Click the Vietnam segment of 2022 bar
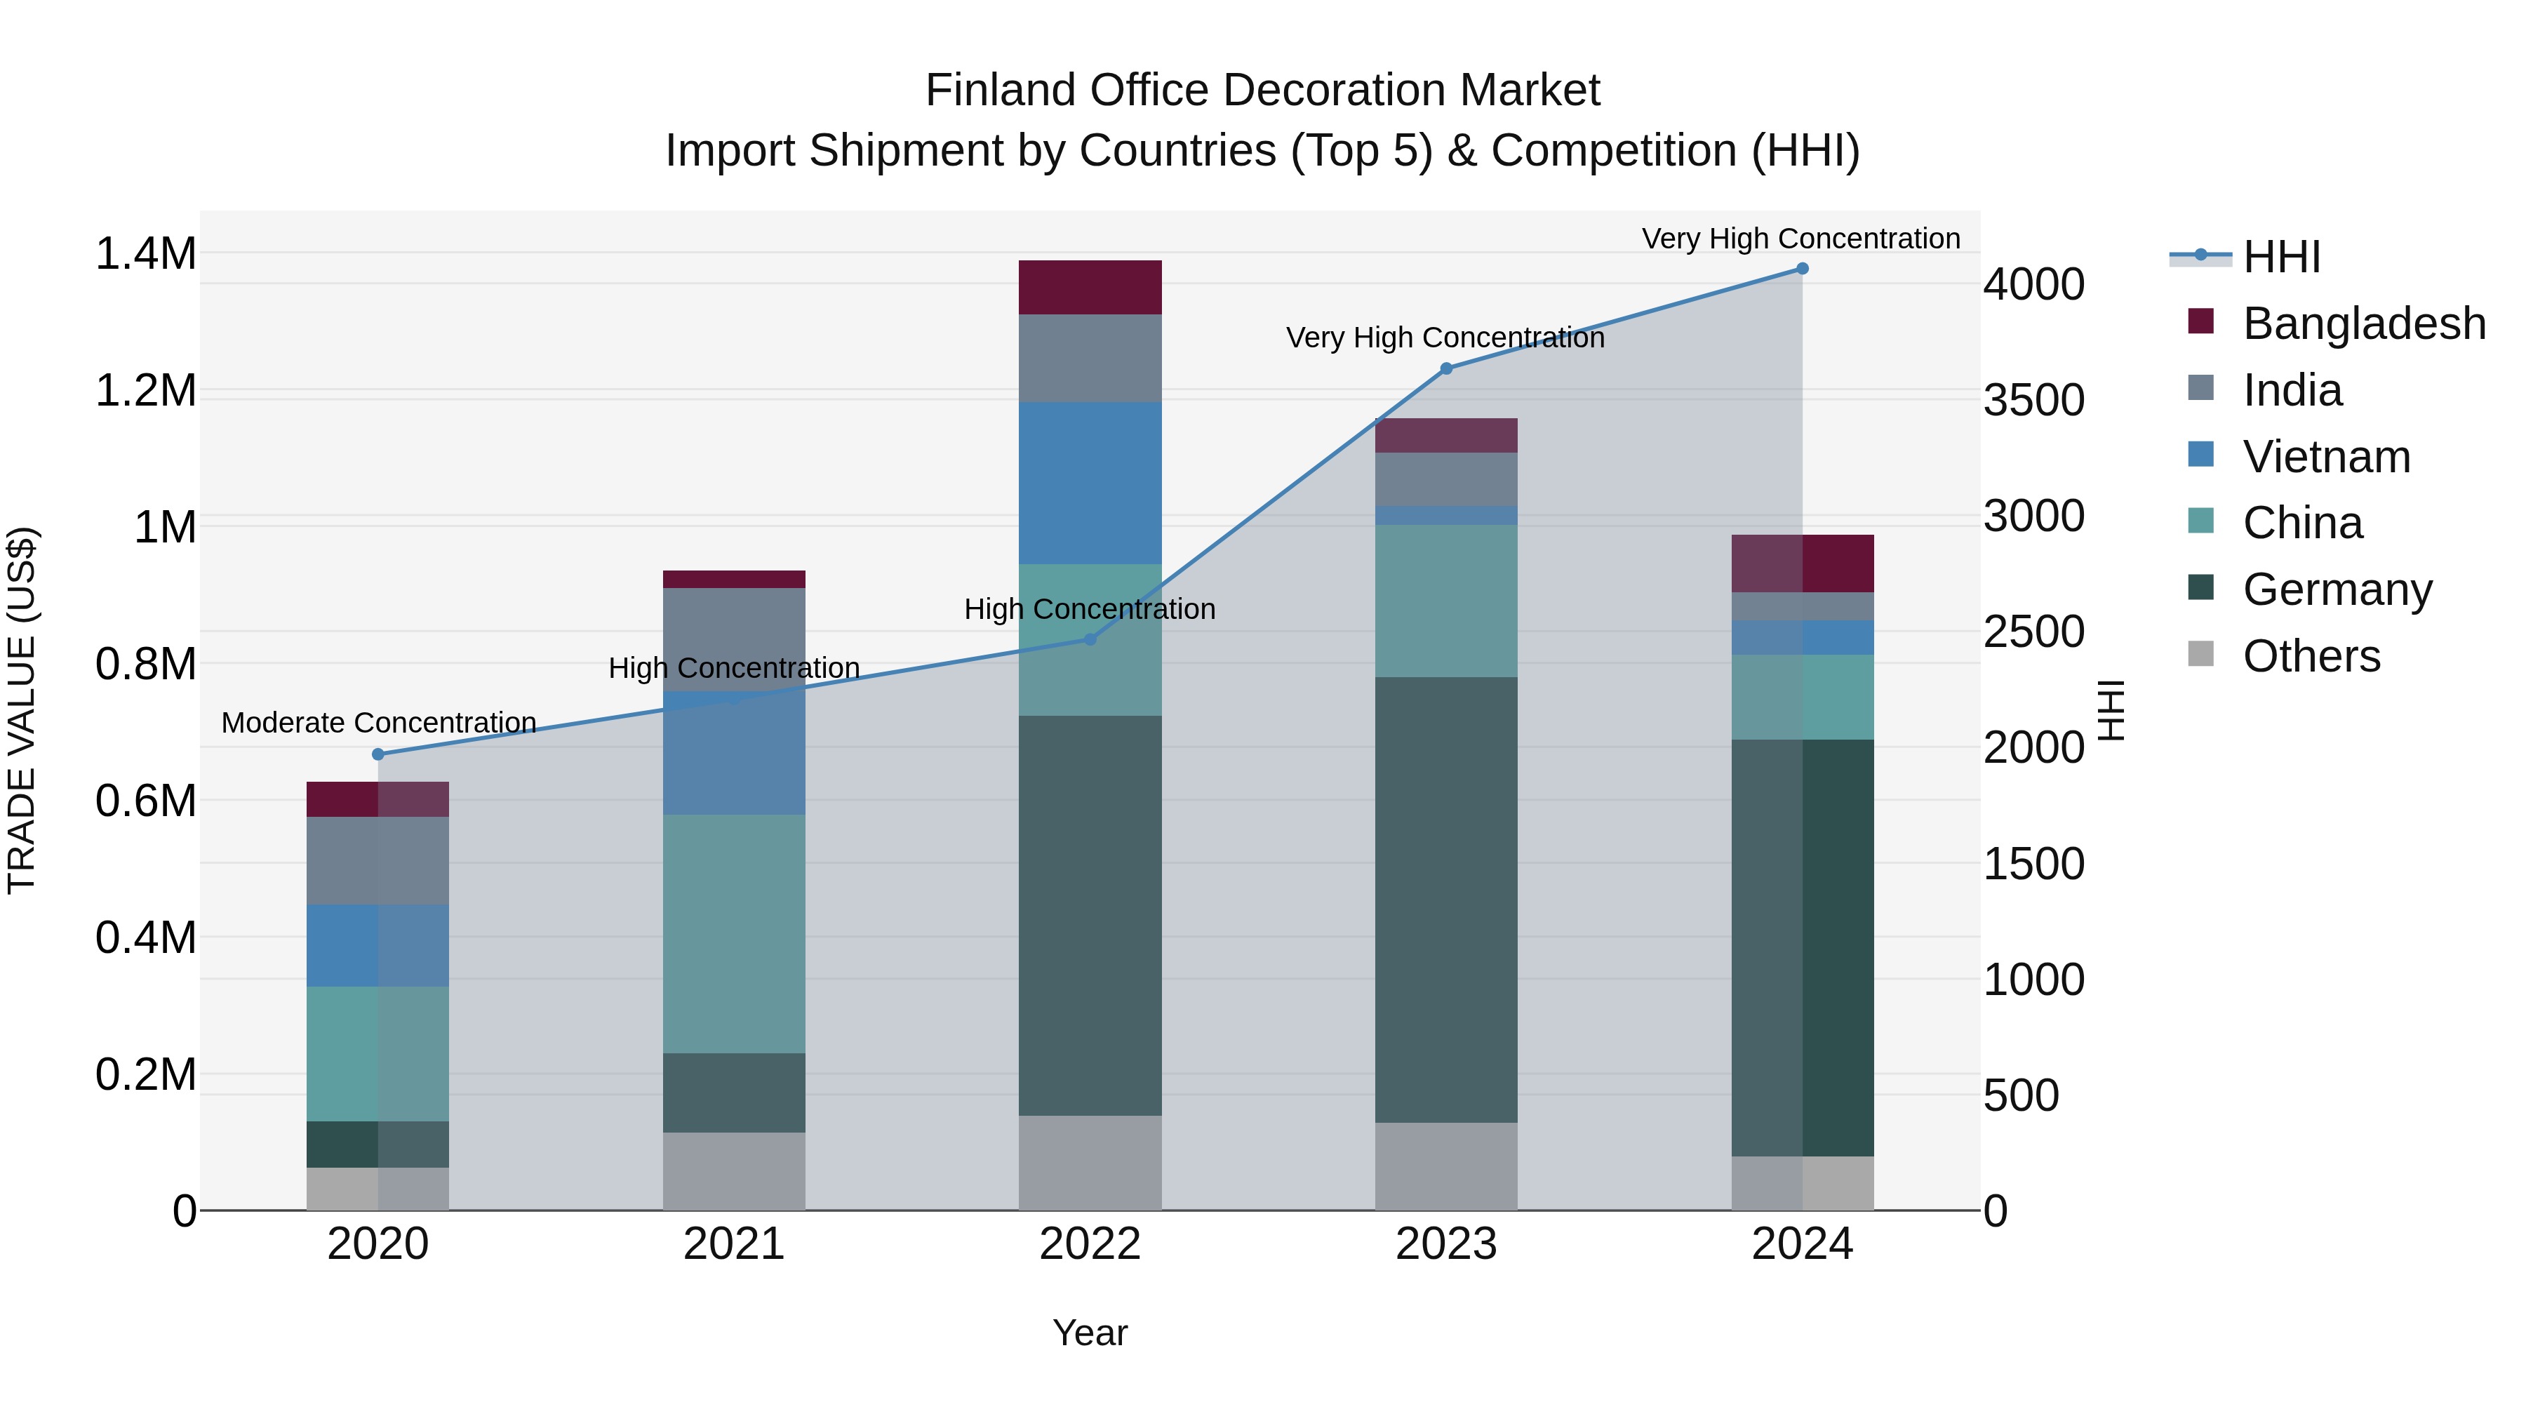The height and width of the screenshot is (1421, 2526). pos(1090,483)
